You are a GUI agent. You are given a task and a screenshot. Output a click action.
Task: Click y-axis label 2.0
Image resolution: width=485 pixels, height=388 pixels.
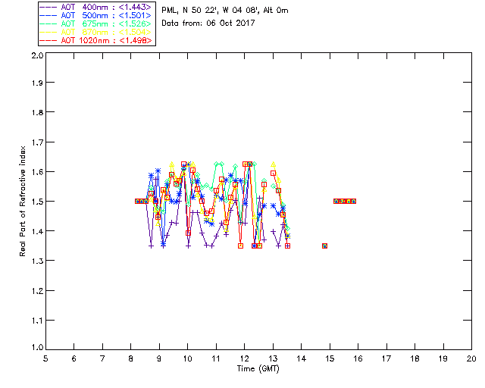37,56
